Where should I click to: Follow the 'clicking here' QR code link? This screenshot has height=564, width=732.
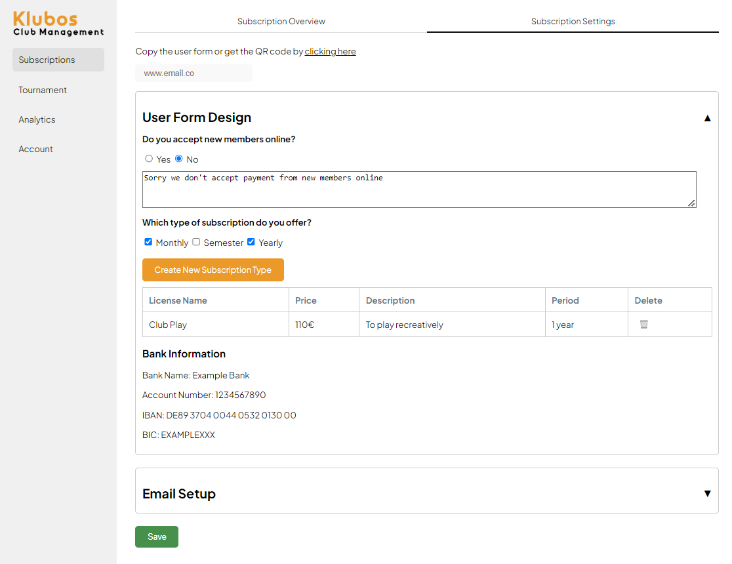[330, 51]
